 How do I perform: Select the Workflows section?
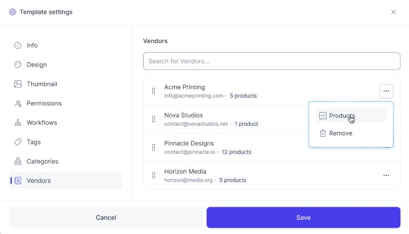click(x=65, y=123)
